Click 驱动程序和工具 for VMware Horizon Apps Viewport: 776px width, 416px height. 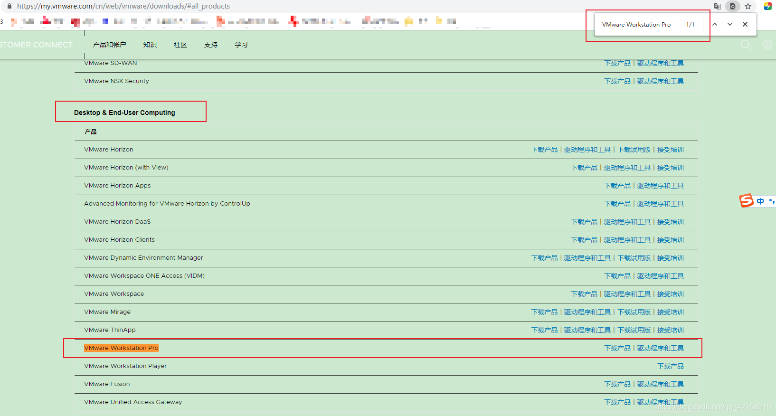tap(661, 186)
